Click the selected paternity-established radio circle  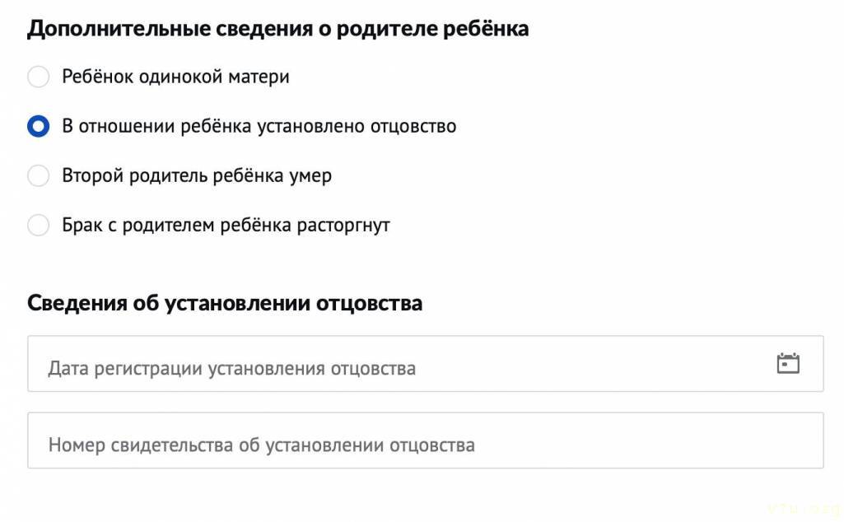[39, 127]
